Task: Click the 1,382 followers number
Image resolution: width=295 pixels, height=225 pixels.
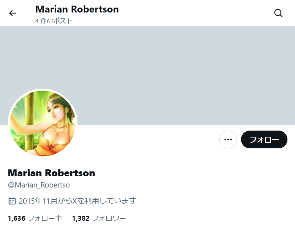Action: (x=81, y=218)
